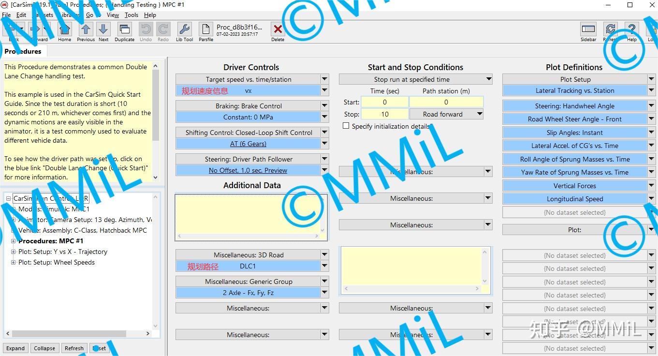
Task: Open Target speed vs. time/station dropdown
Action: 324,79
